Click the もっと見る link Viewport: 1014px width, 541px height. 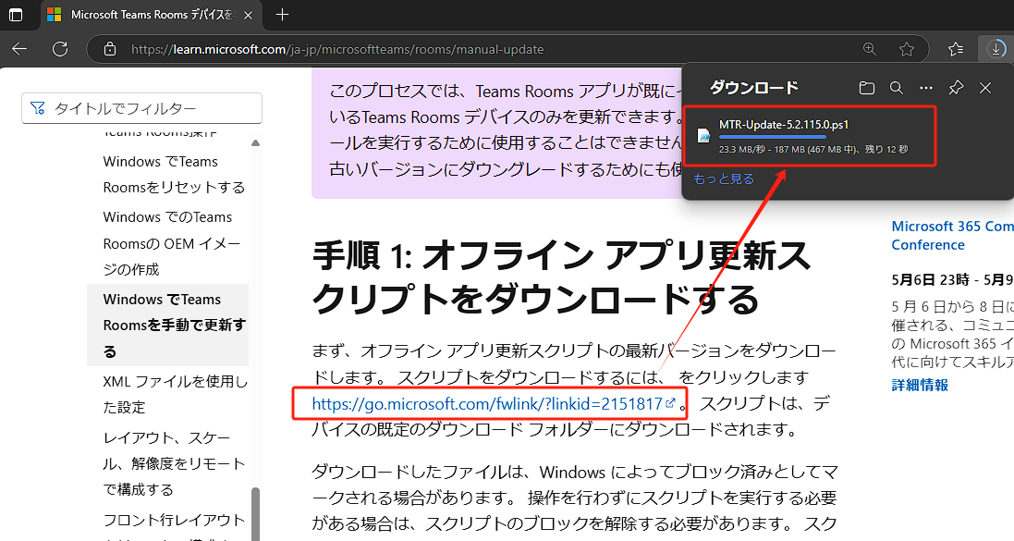[x=724, y=178]
